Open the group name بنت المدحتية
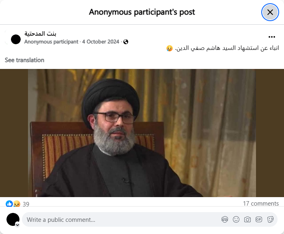 coord(40,34)
